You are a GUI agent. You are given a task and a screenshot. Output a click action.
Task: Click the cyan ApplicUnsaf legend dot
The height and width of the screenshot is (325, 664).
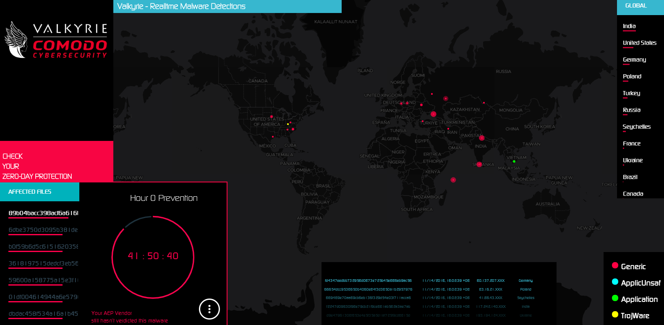615,282
